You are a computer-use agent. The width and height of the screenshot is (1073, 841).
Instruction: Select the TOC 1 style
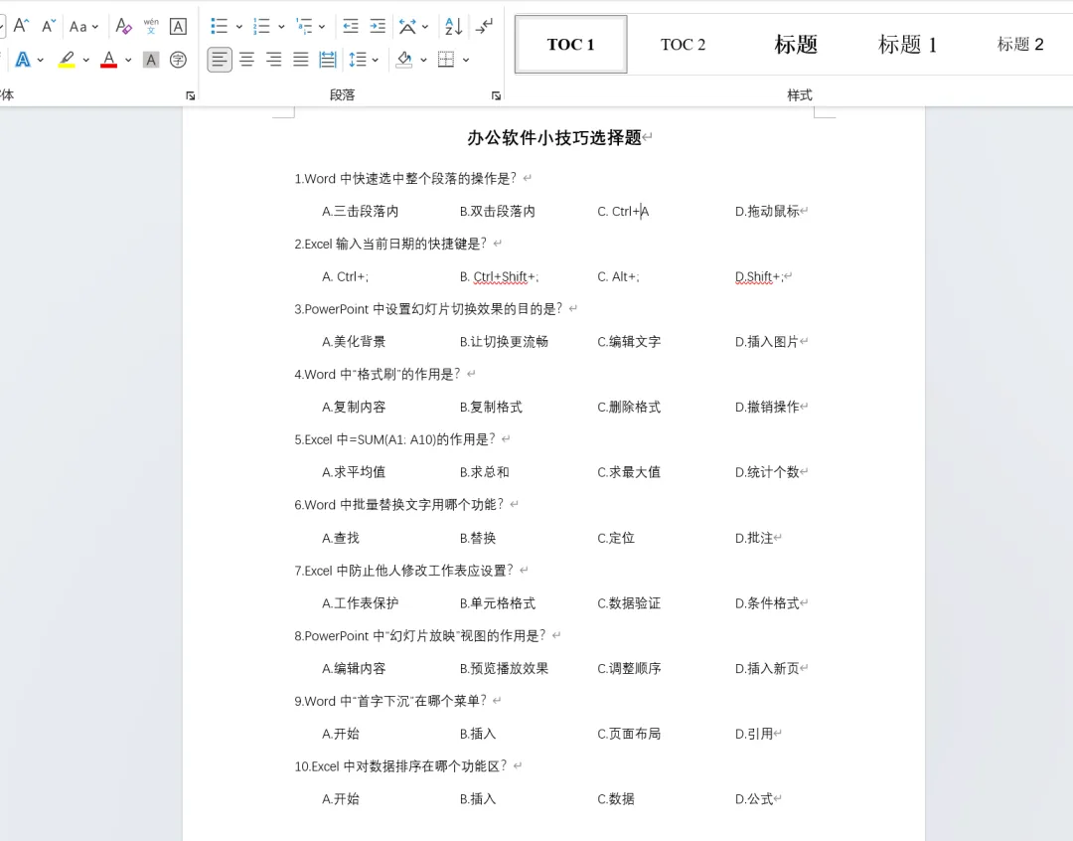click(570, 45)
